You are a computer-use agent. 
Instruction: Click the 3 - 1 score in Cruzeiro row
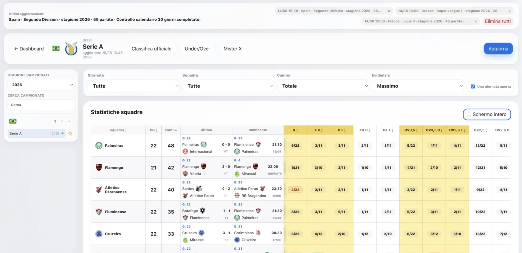(x=226, y=233)
